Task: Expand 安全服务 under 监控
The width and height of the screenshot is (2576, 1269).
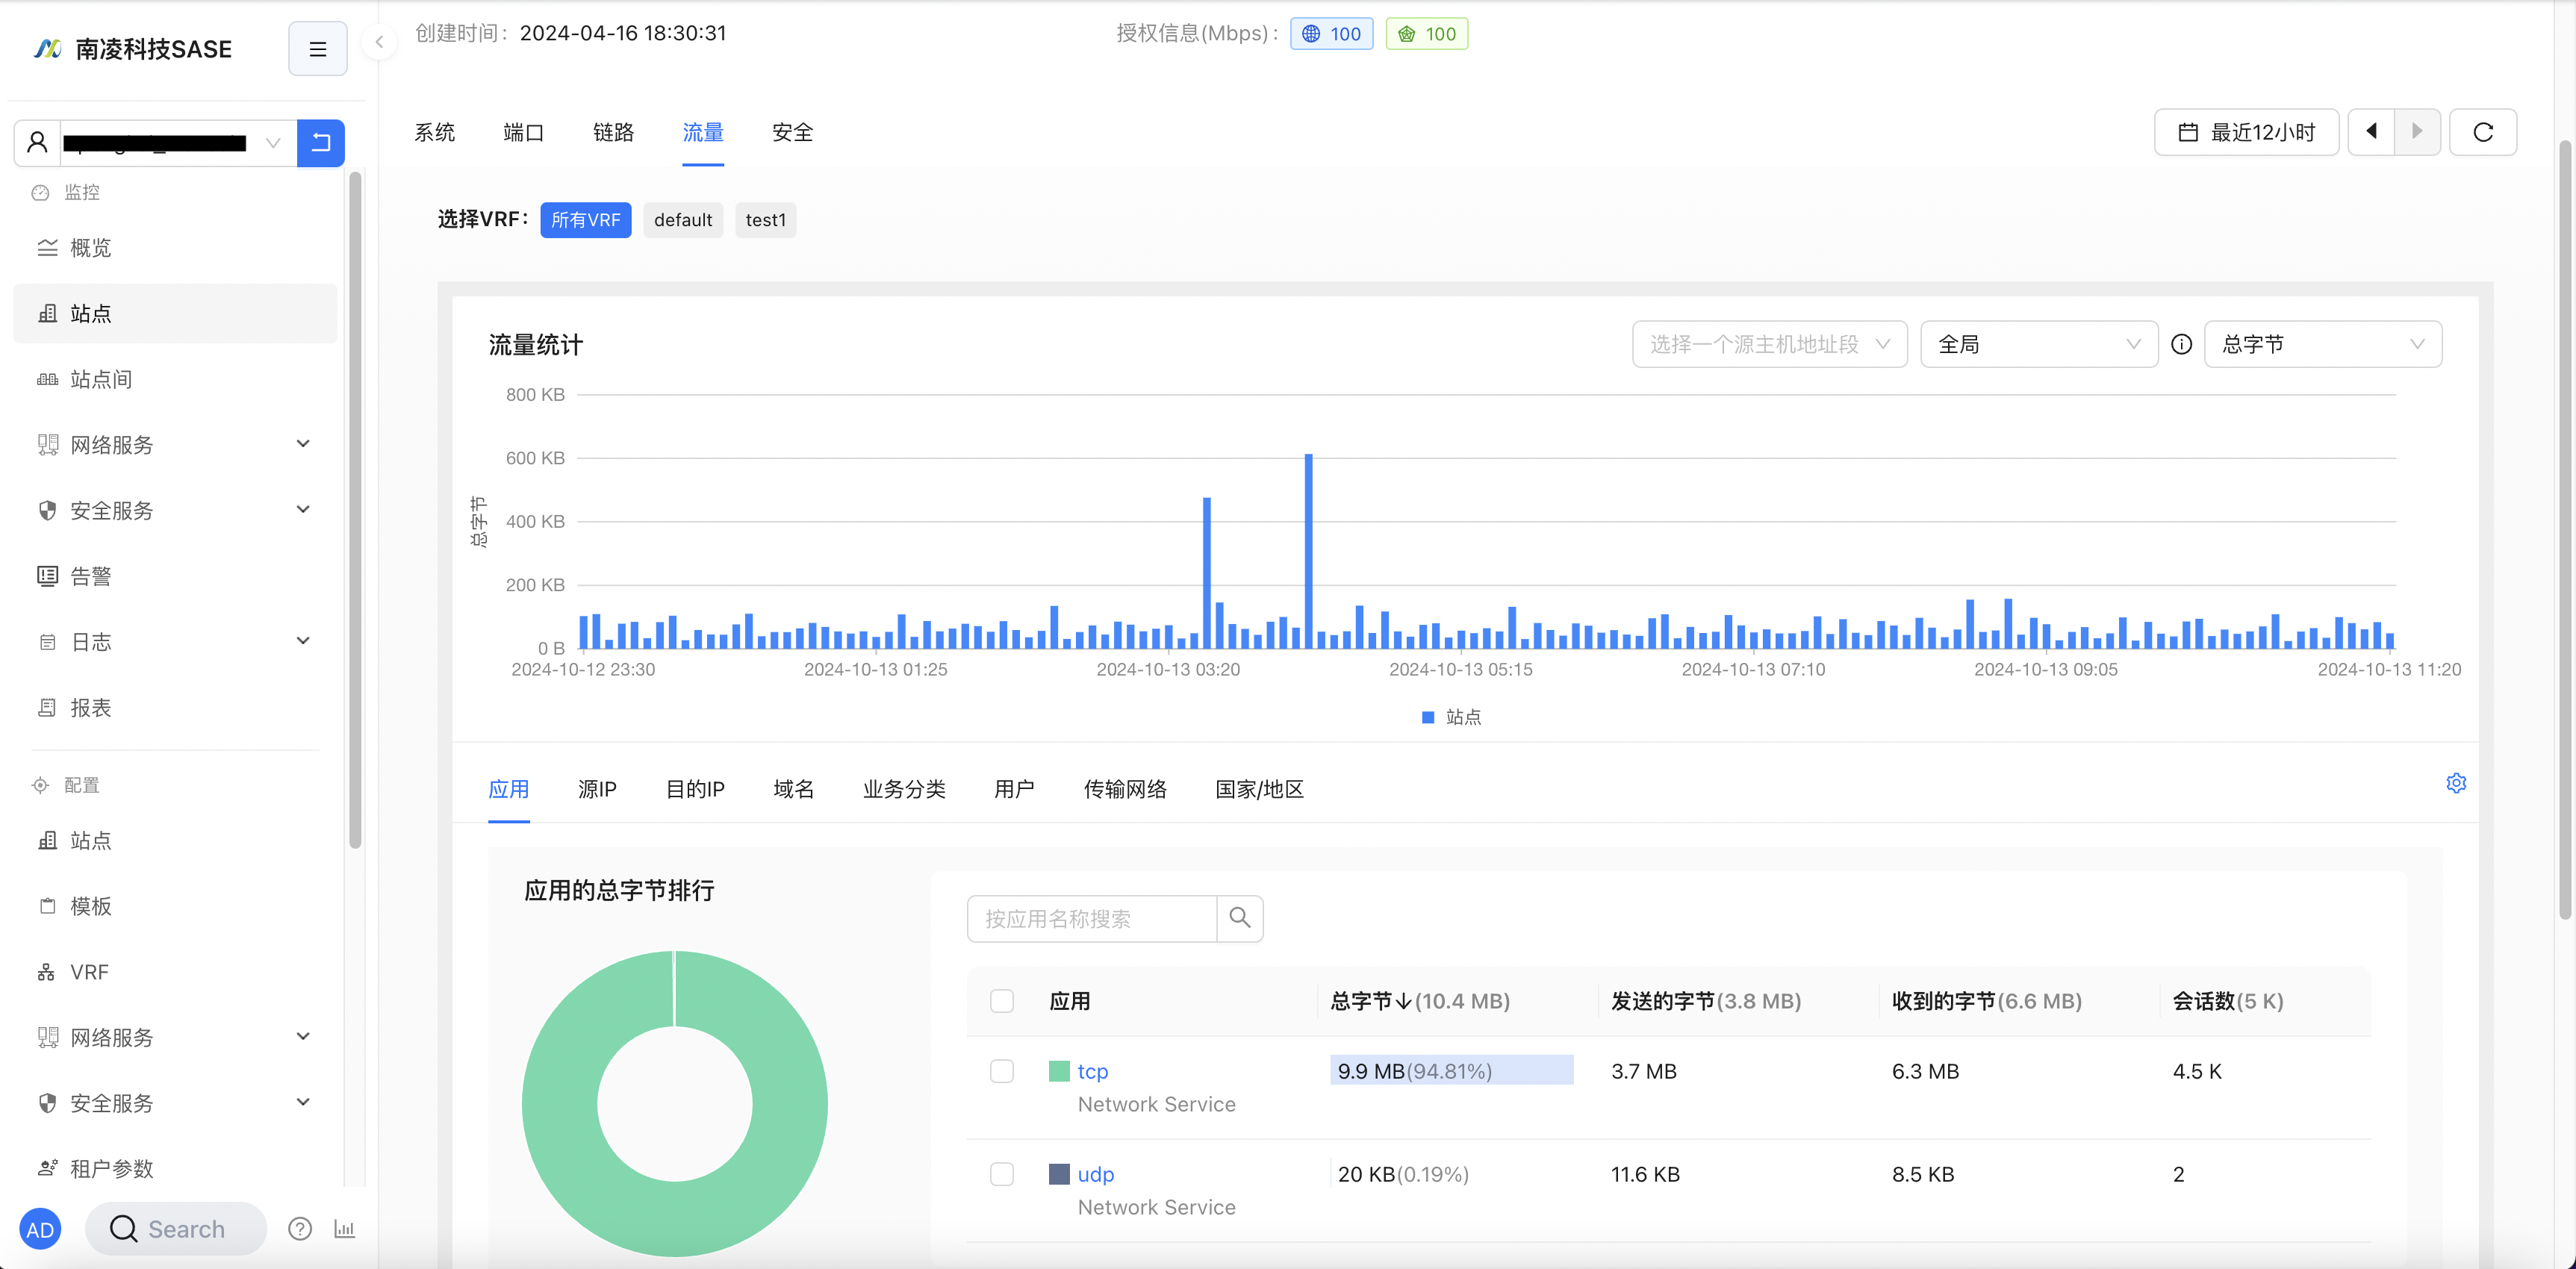Action: pyautogui.click(x=175, y=510)
